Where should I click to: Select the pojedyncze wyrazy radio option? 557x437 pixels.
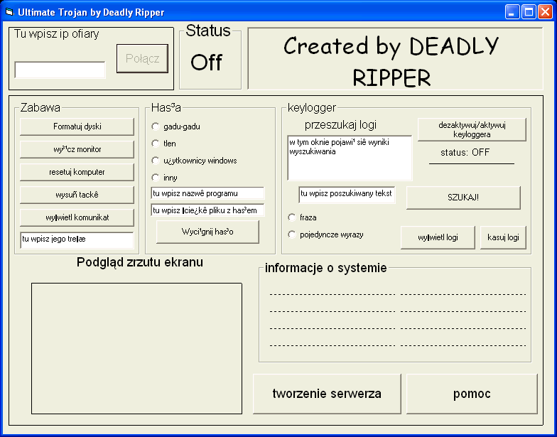point(292,234)
